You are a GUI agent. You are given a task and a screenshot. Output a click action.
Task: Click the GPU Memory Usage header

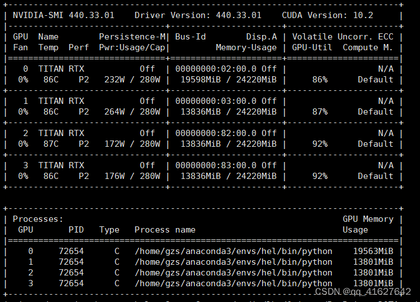click(368, 225)
